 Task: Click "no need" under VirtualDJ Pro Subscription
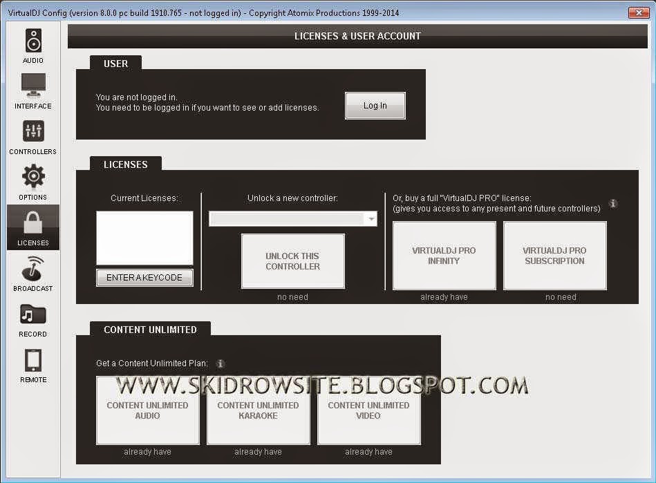(561, 297)
